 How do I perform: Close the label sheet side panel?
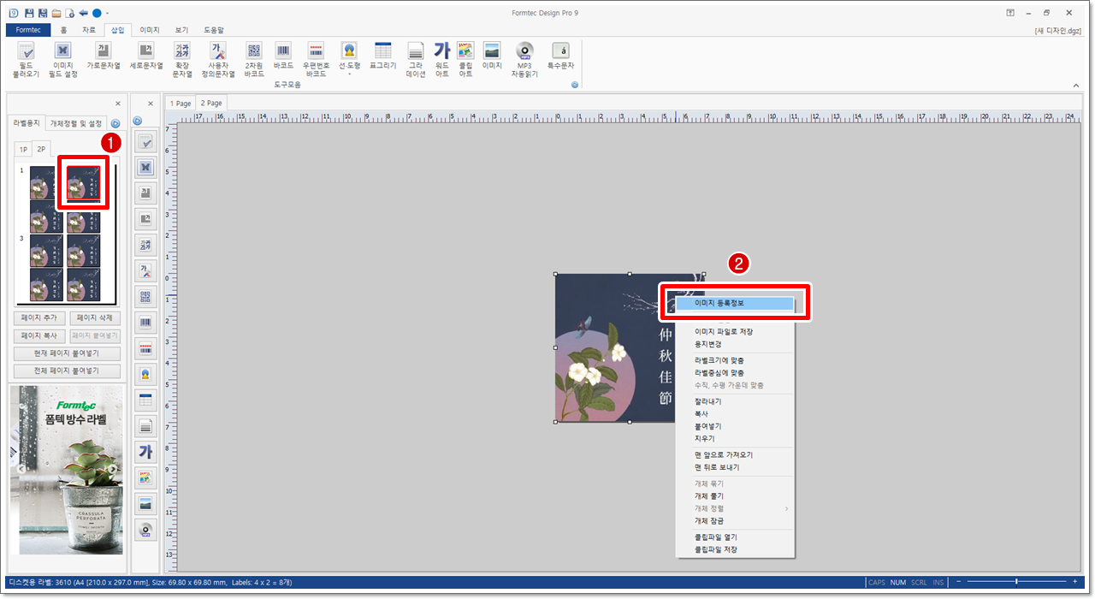click(118, 104)
